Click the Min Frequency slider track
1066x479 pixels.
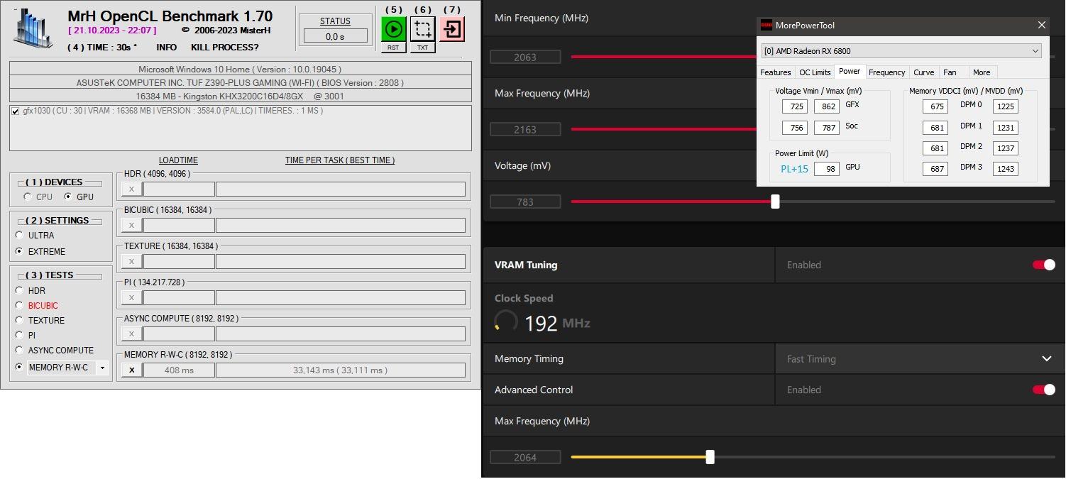click(664, 57)
